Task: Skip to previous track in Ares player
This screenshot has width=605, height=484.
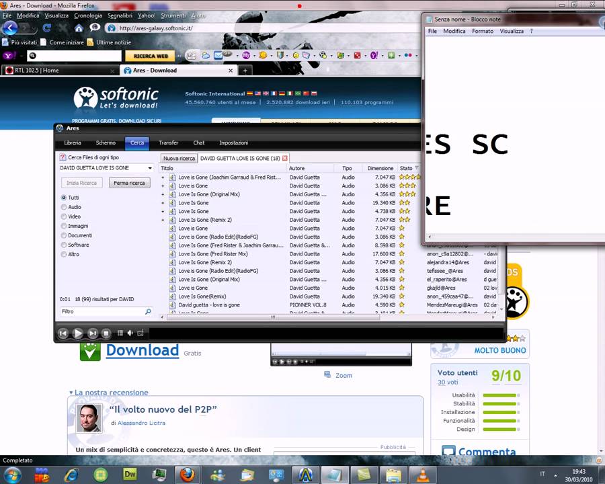Action: point(63,333)
